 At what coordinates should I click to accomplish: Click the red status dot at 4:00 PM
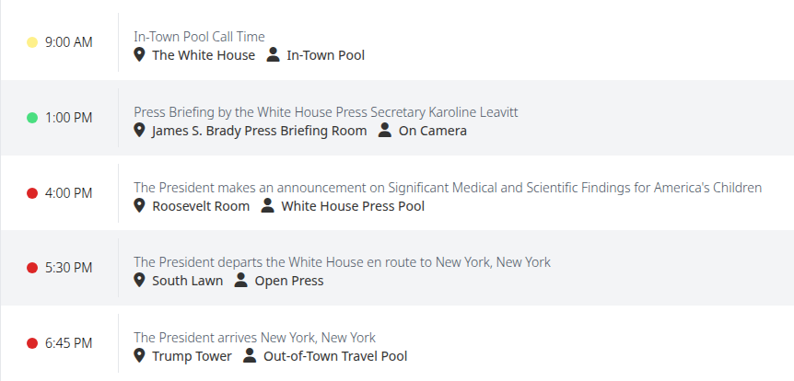coord(32,193)
